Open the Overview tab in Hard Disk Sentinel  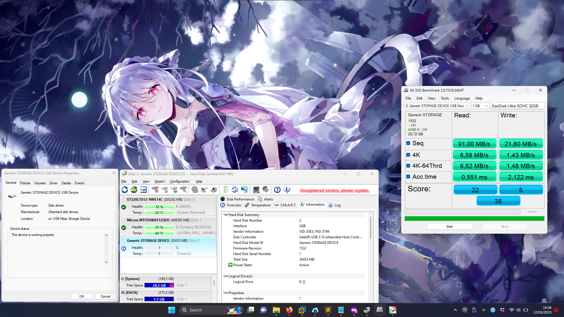(231, 205)
